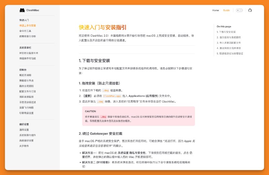
Task: Open sidebar page 日志流分级过滤
Action: point(28,102)
